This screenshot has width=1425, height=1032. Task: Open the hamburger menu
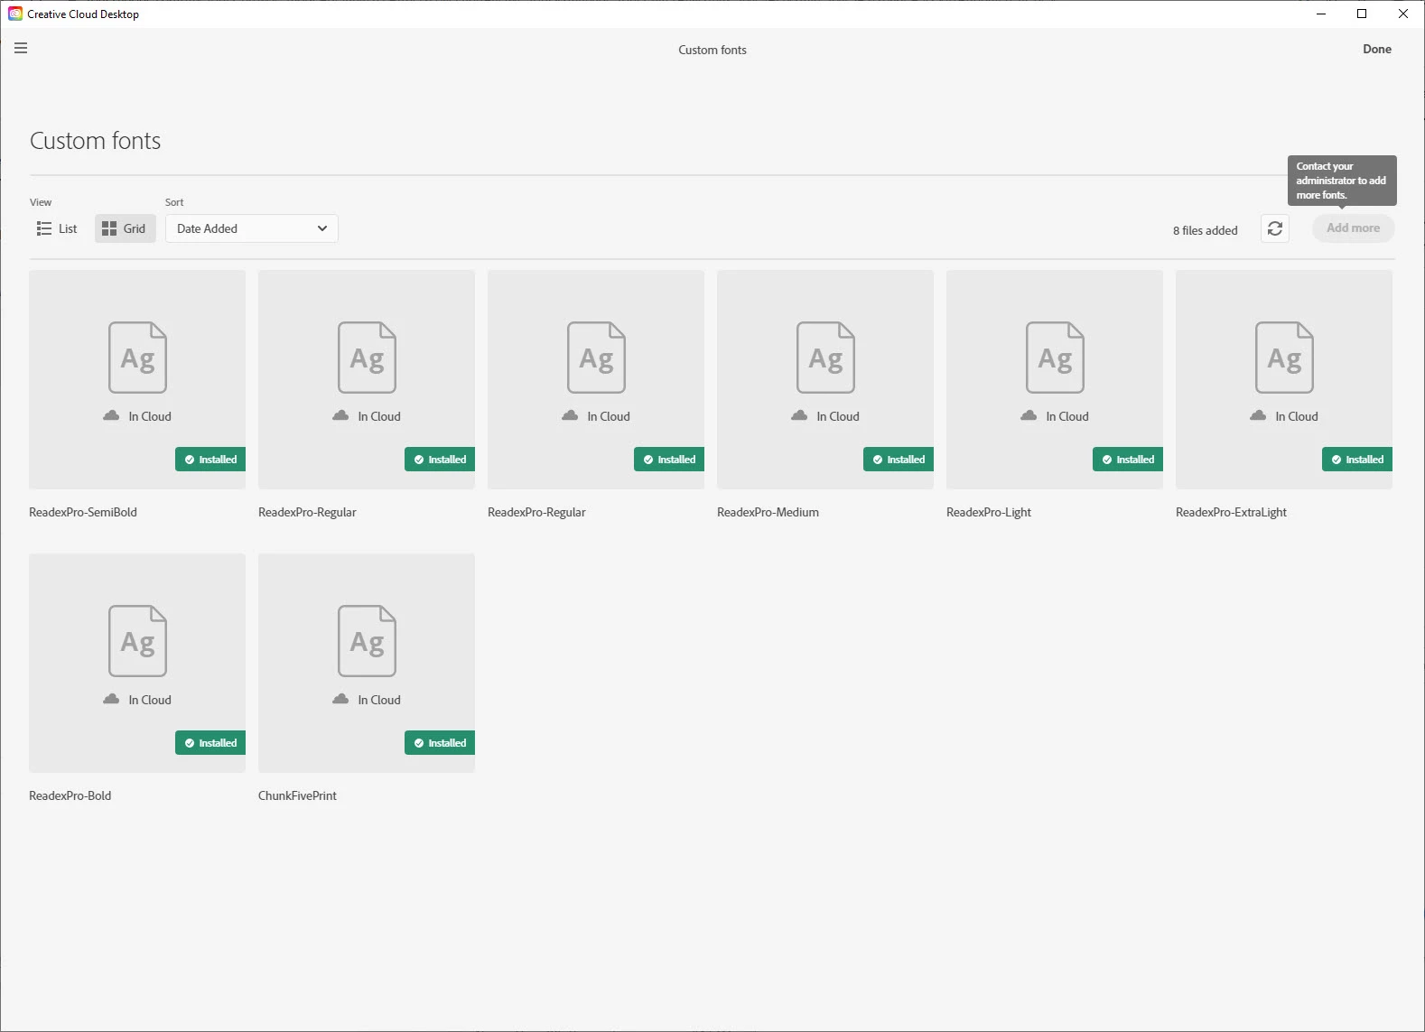(21, 48)
